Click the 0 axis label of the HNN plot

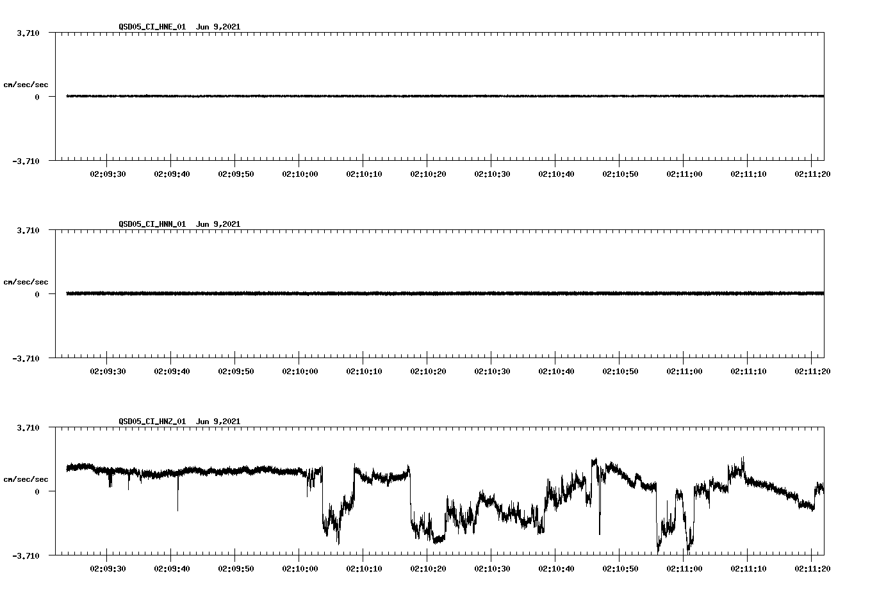click(37, 294)
